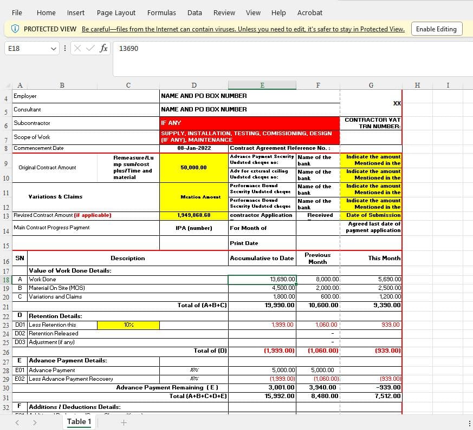Viewport: 473px width, 430px height.
Task: Go to the Page Layout tab
Action: pos(116,12)
